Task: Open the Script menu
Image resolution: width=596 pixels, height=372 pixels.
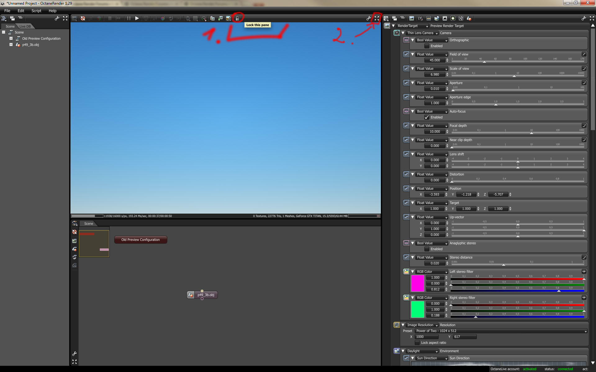Action: [36, 11]
